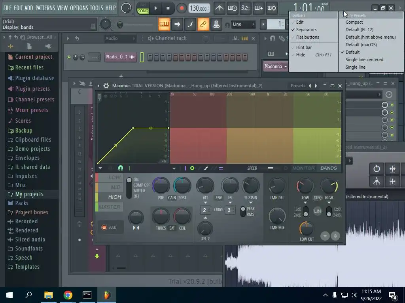The width and height of the screenshot is (405, 303).
Task: Toggle band ON/COMP OFF/MUTED switch
Action: (x=129, y=188)
